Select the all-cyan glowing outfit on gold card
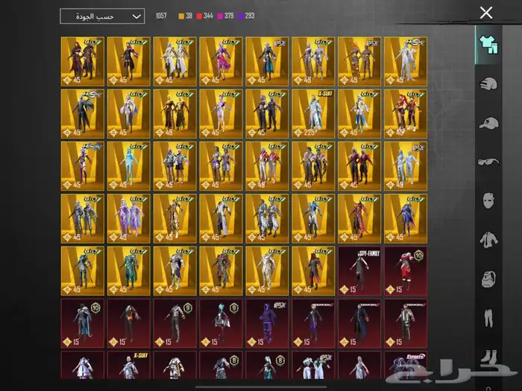This screenshot has width=522, height=391. tap(128, 166)
